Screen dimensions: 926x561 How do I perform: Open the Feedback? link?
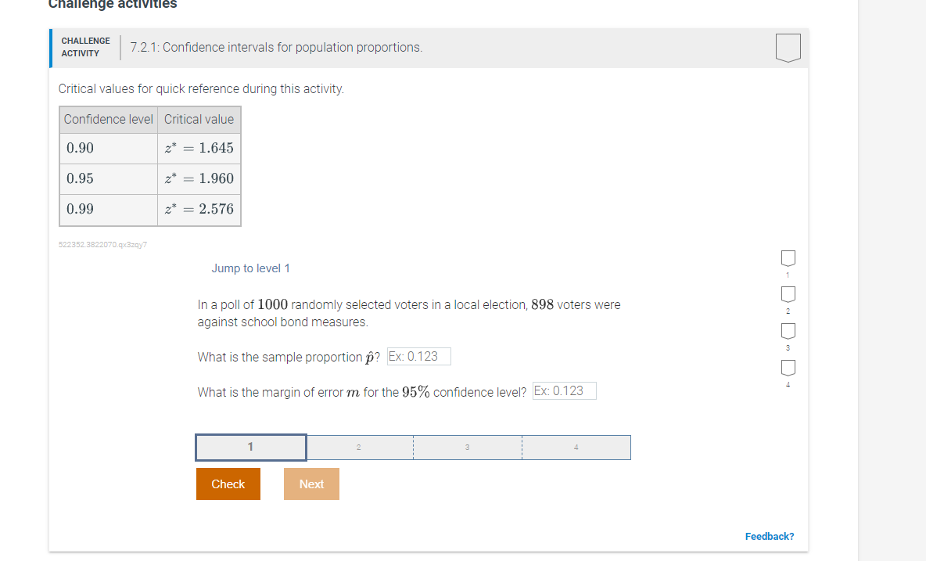770,536
